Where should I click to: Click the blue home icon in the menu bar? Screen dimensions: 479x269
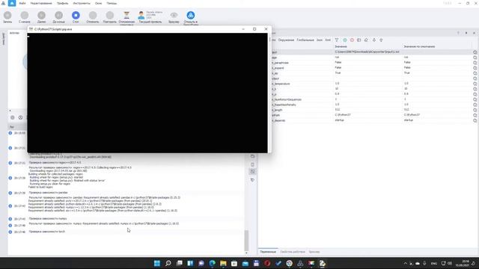(x=12, y=3)
